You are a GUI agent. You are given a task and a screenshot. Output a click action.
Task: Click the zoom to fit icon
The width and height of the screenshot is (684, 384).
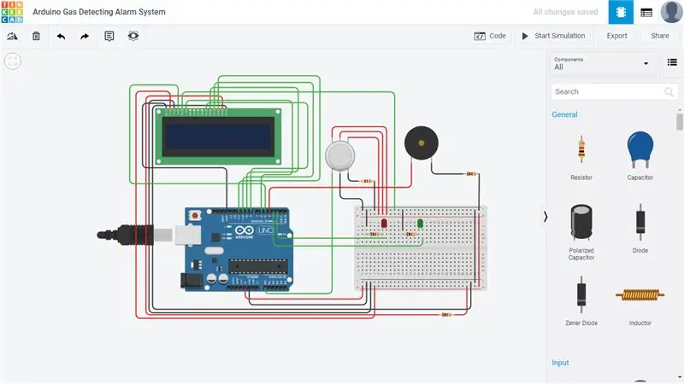pyautogui.click(x=13, y=61)
